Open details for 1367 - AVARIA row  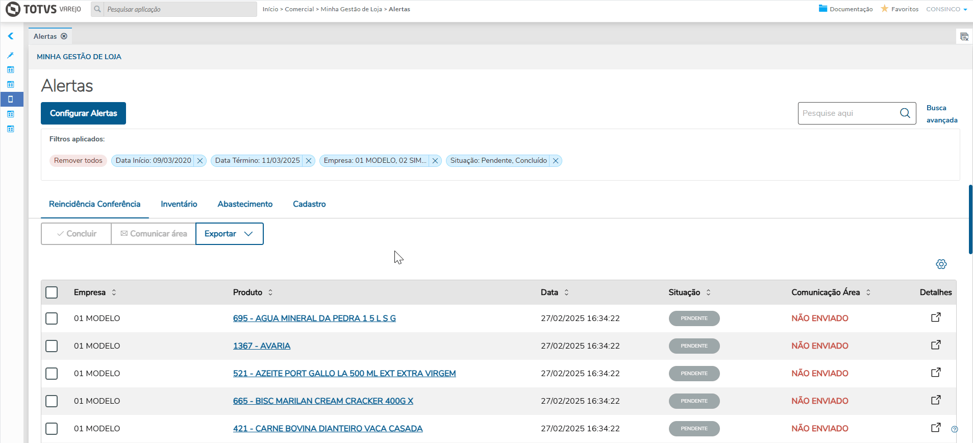pos(936,345)
